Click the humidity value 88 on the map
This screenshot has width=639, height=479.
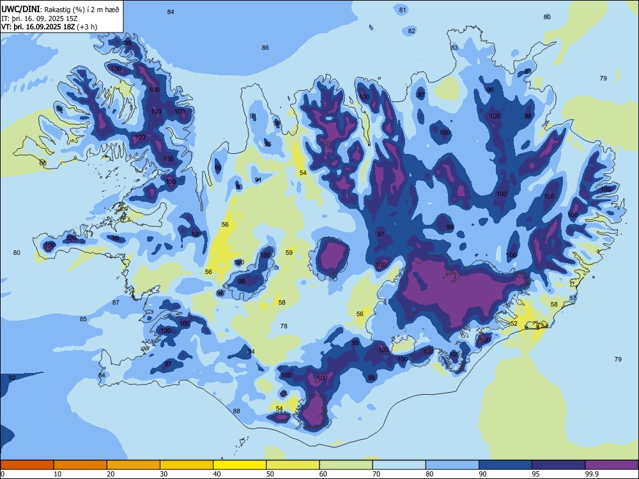point(236,411)
